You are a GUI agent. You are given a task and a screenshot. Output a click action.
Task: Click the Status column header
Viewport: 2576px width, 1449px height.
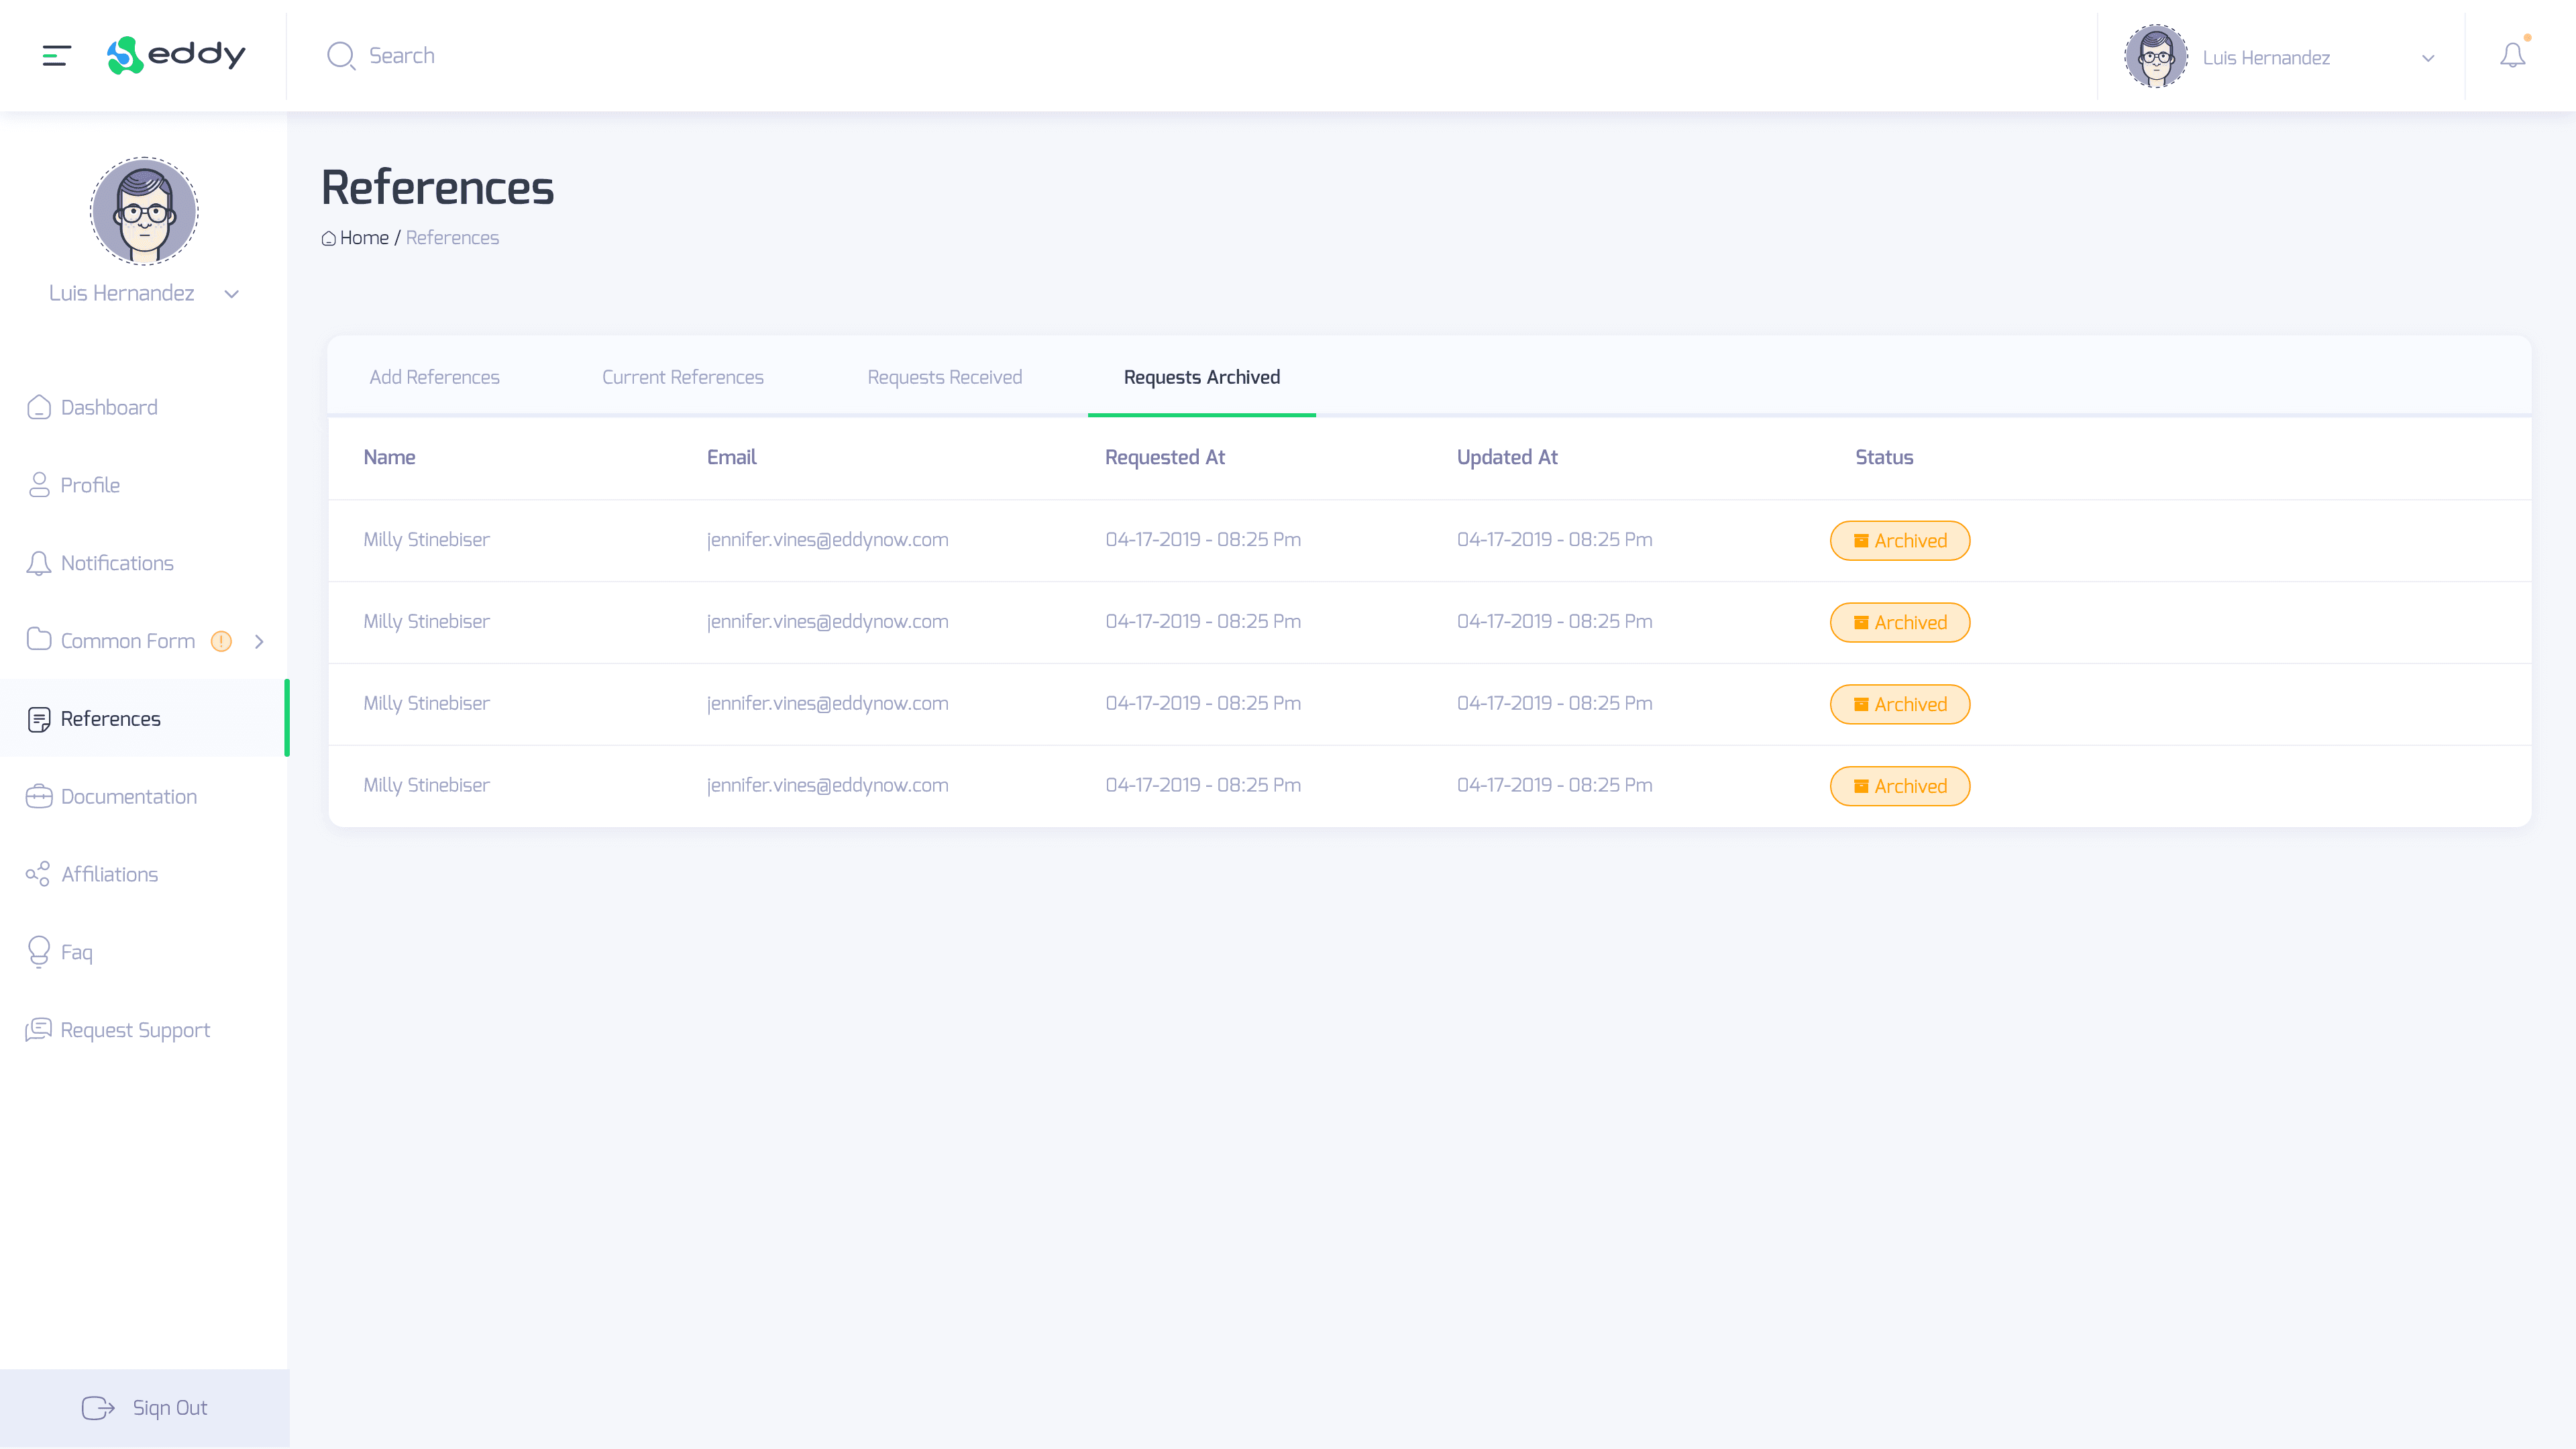pyautogui.click(x=1884, y=457)
